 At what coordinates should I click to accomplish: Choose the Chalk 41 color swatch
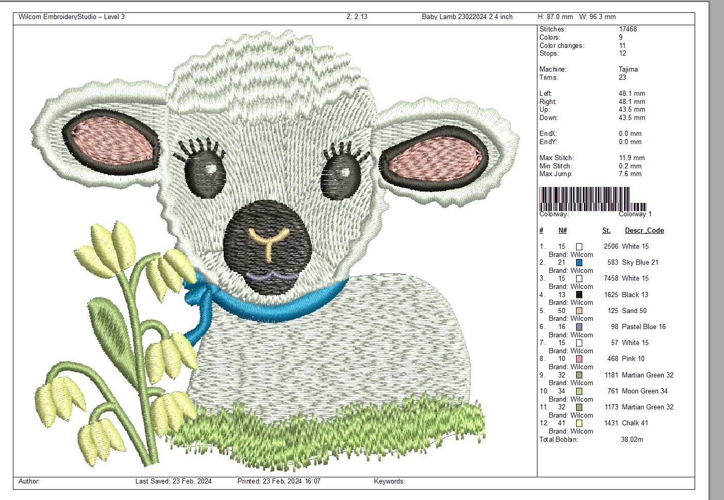coord(579,423)
